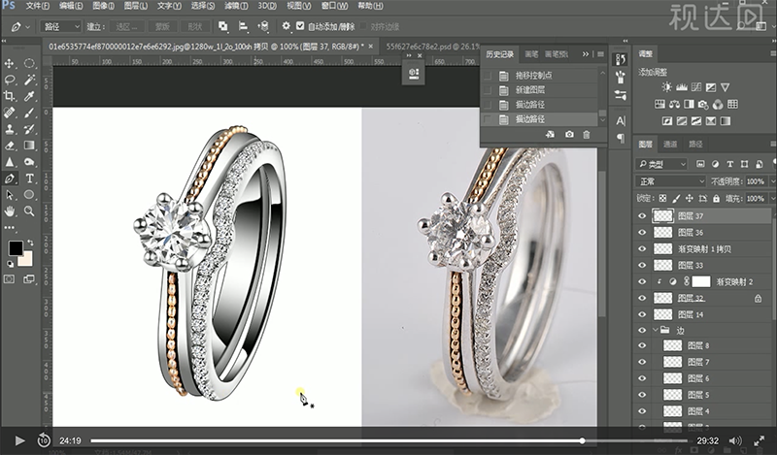777x455 pixels.
Task: Open the Adjustments panel menu
Action: point(773,53)
